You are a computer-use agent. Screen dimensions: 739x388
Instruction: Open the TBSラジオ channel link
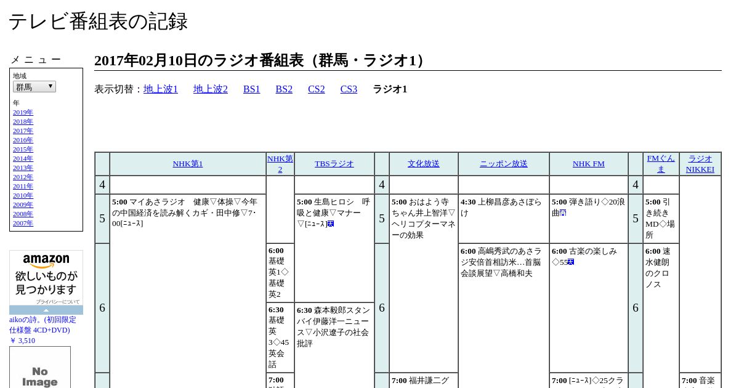point(334,164)
